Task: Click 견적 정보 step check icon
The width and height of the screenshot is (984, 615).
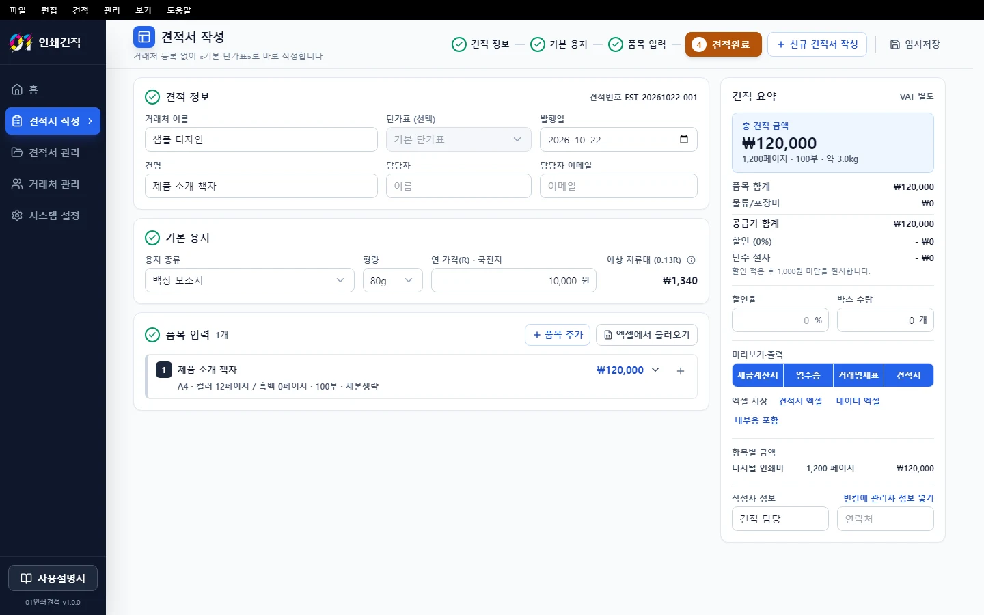Action: (459, 44)
